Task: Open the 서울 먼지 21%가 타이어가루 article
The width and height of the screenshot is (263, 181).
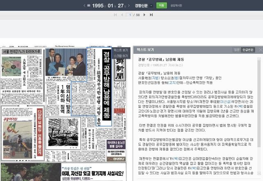Action: [21, 51]
